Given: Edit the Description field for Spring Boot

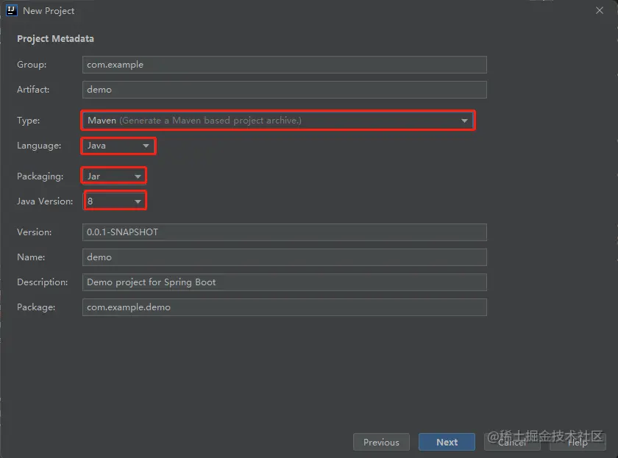Looking at the screenshot, I should [284, 282].
